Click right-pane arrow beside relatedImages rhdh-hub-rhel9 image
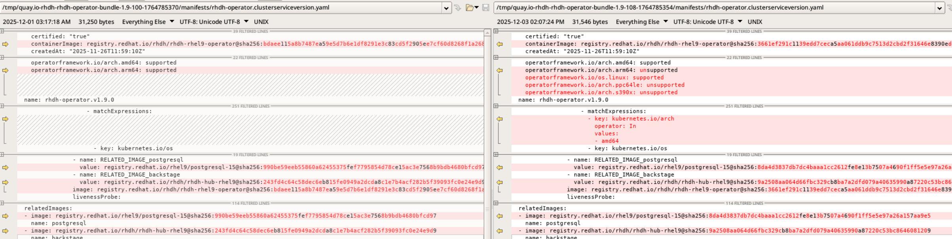The width and height of the screenshot is (952, 239). (x=500, y=231)
